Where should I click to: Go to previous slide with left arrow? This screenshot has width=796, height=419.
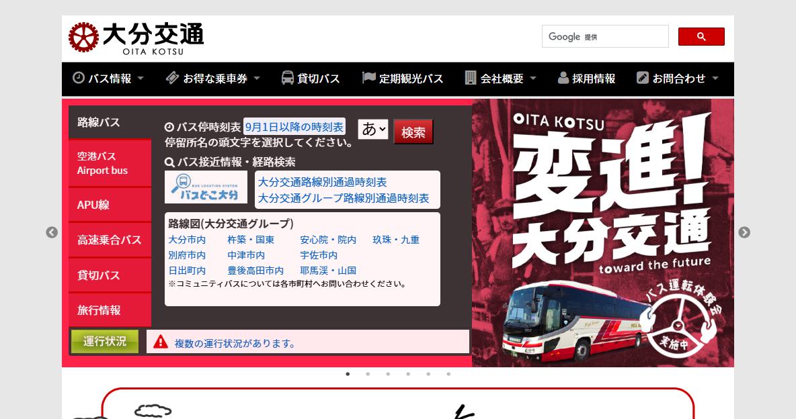coord(52,232)
